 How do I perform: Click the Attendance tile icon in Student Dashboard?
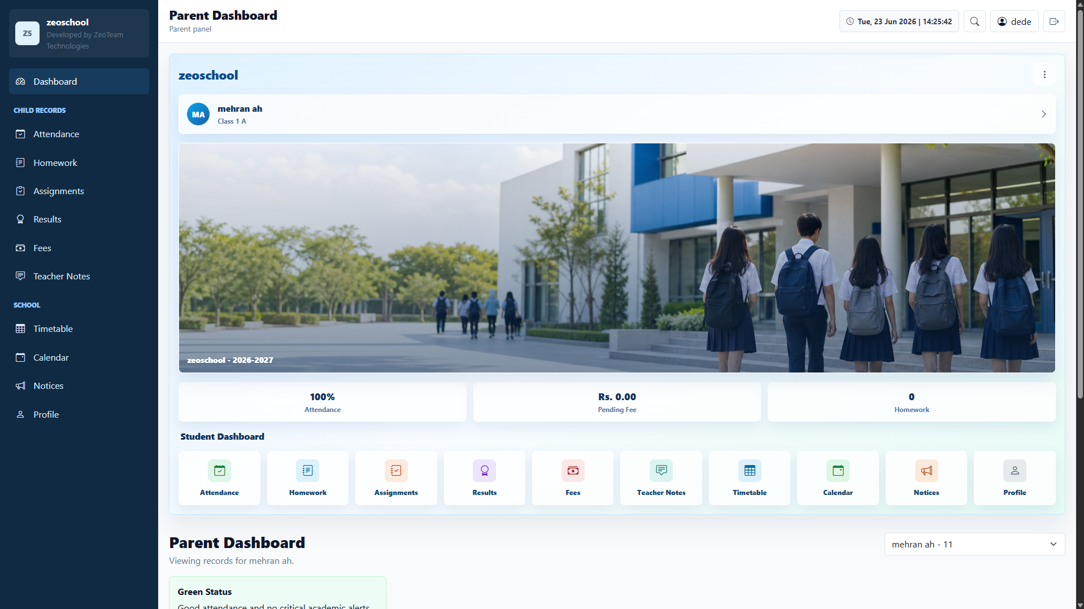click(x=219, y=470)
